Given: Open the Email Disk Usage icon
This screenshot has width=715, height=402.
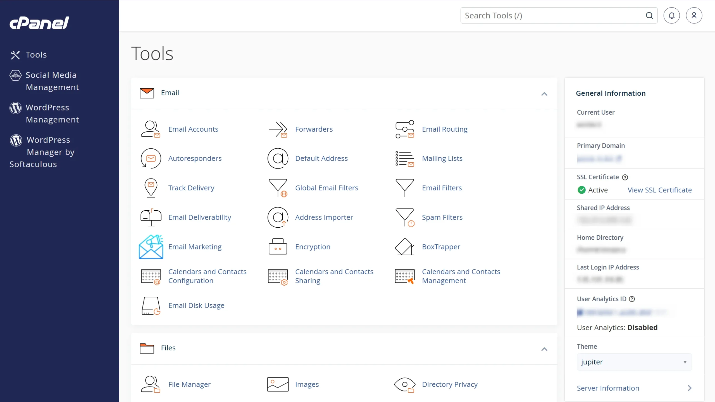Looking at the screenshot, I should coord(151,306).
